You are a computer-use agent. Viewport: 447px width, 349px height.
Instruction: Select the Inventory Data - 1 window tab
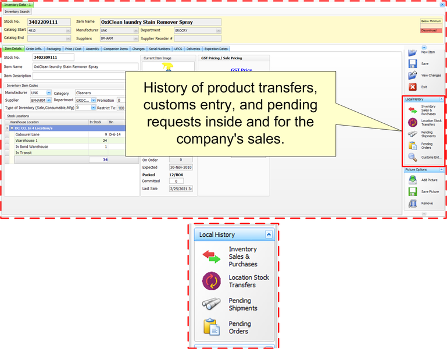[x=17, y=5]
